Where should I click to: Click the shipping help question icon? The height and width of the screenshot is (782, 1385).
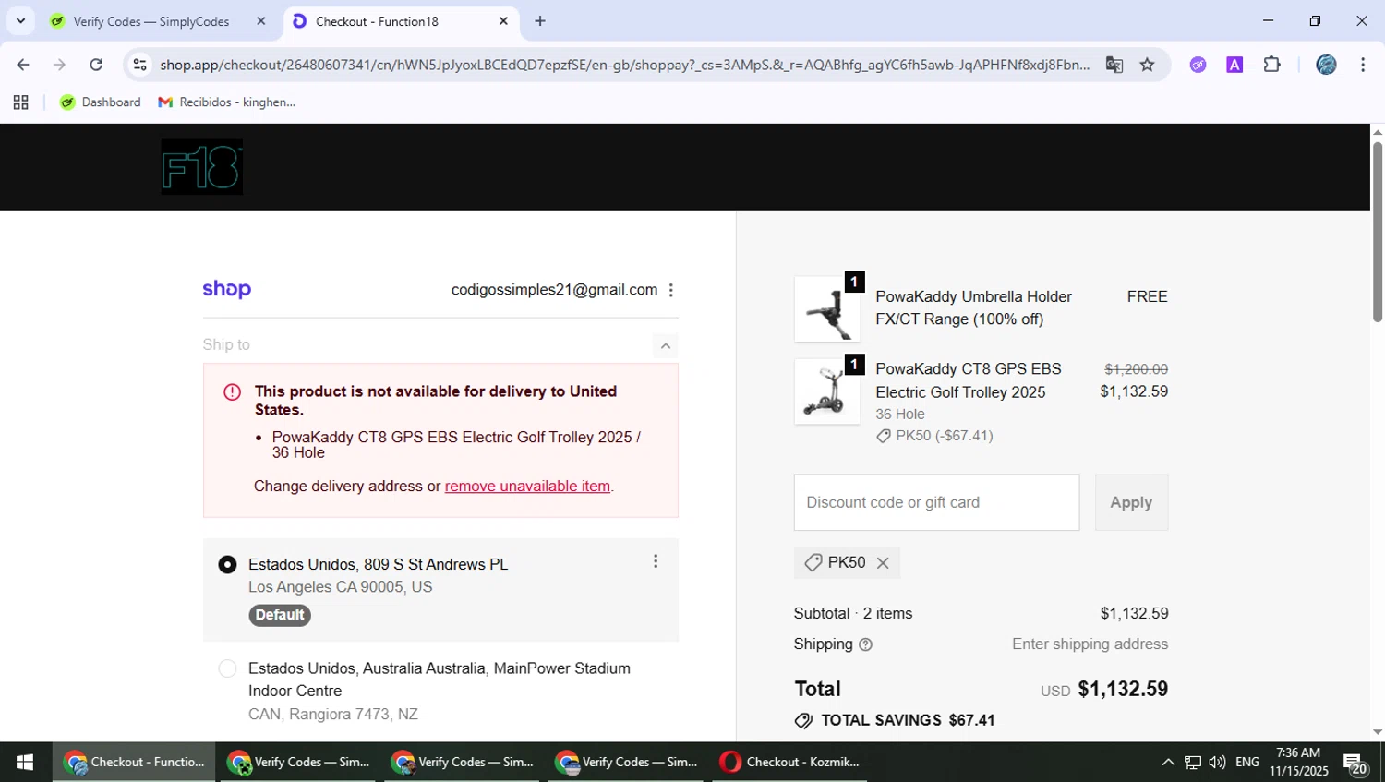click(865, 644)
